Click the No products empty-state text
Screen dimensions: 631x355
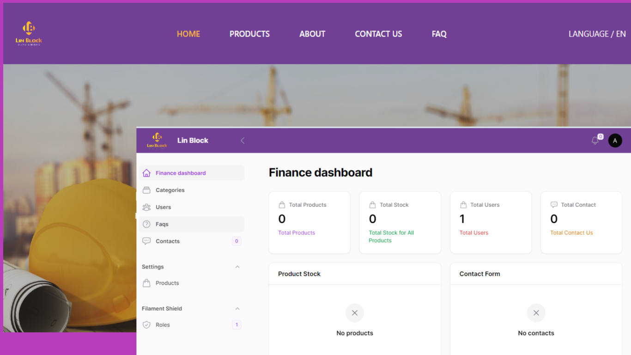[355, 333]
